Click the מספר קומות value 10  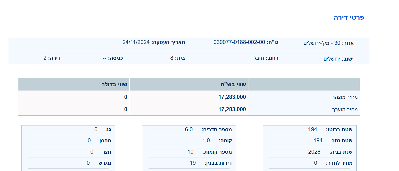pyautogui.click(x=190, y=152)
